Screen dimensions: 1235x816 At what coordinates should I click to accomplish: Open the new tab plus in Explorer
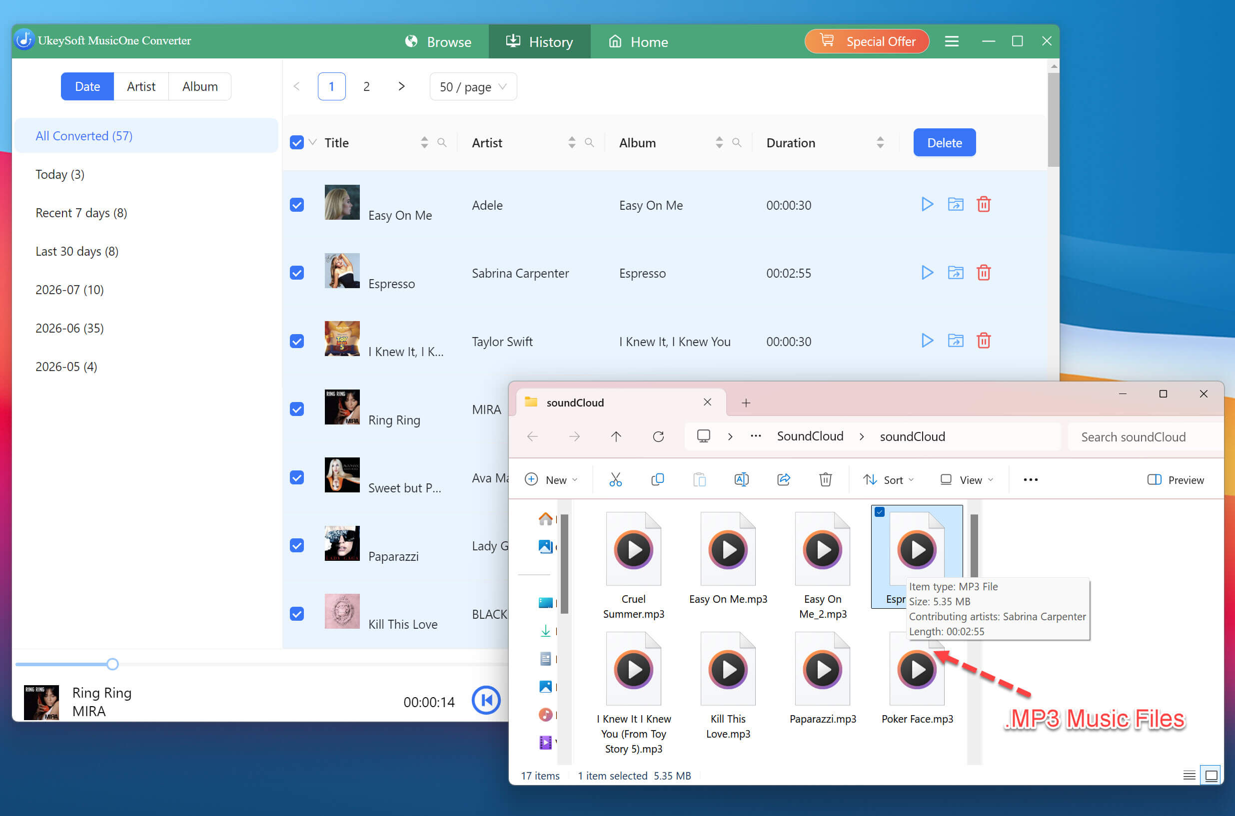746,403
